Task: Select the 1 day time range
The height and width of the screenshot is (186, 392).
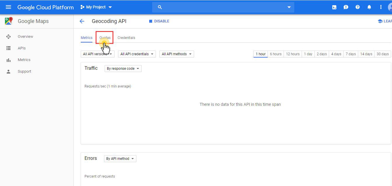Action: (x=308, y=54)
